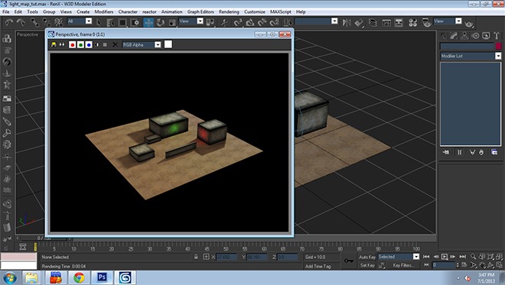Activate the Unlink Selection tool
Image resolution: width=505 pixels, height=285 pixels.
pyautogui.click(x=47, y=22)
